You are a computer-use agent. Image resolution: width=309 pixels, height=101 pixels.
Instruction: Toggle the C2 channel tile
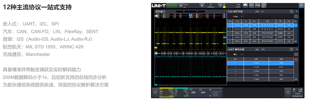tap(181, 93)
